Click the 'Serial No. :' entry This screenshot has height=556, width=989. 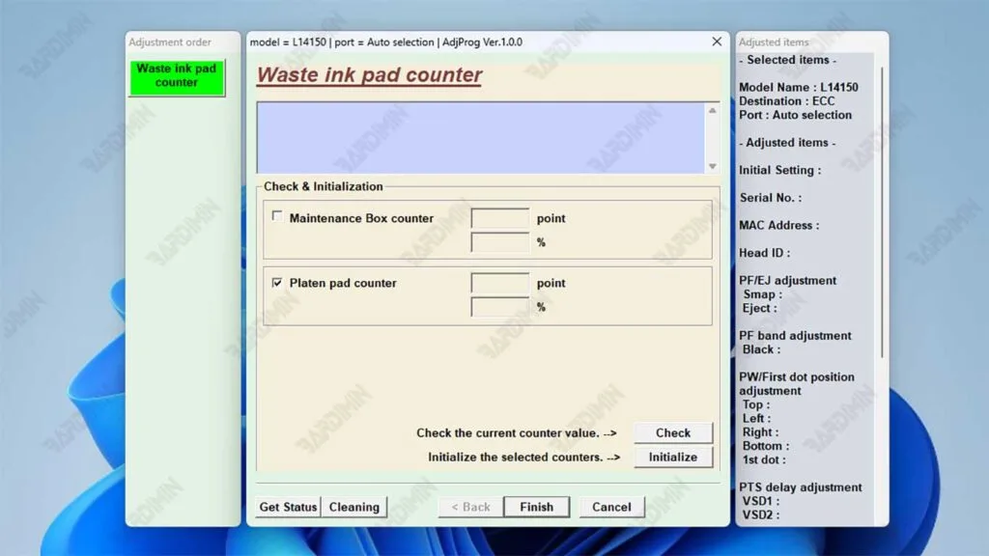(x=771, y=198)
